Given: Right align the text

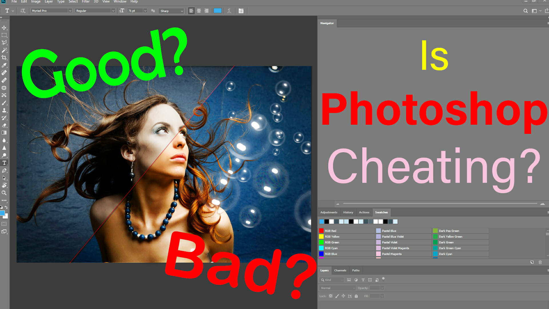Looking at the screenshot, I should click(206, 11).
